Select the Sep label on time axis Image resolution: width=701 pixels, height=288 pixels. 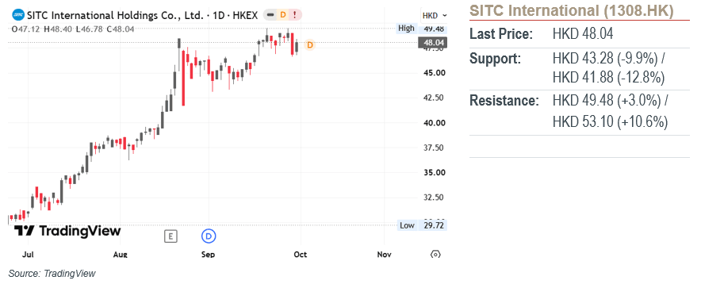click(x=208, y=255)
